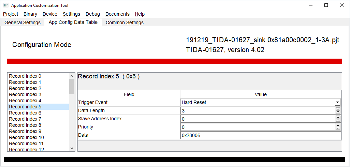Open the Project menu
The height and width of the screenshot is (167, 350).
point(11,14)
